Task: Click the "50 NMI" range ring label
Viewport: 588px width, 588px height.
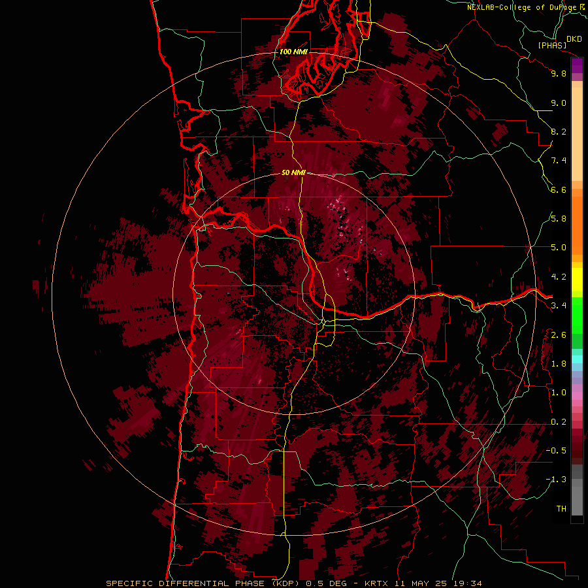Action: point(293,172)
